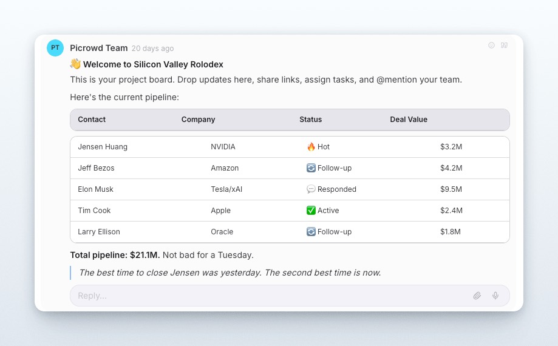This screenshot has height=346, width=558.
Task: Click the Active status text
Action: pyautogui.click(x=328, y=211)
